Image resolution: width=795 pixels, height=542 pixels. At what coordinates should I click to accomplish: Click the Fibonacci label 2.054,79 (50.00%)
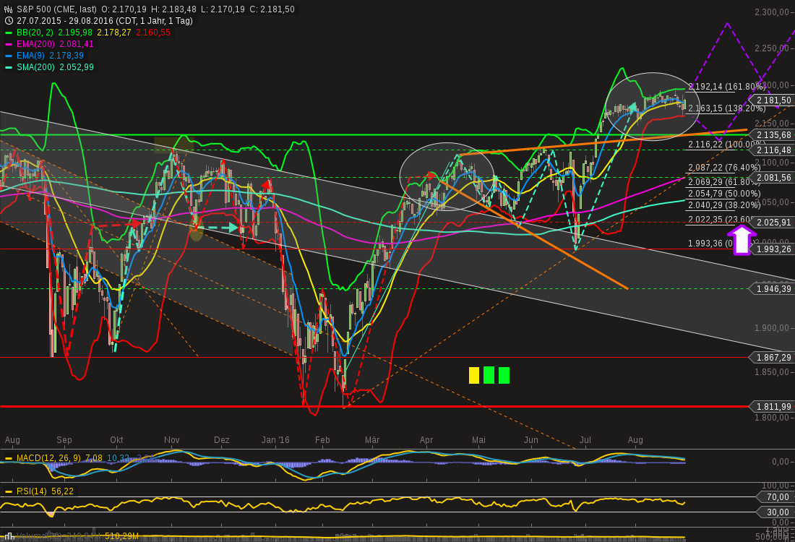(x=724, y=194)
